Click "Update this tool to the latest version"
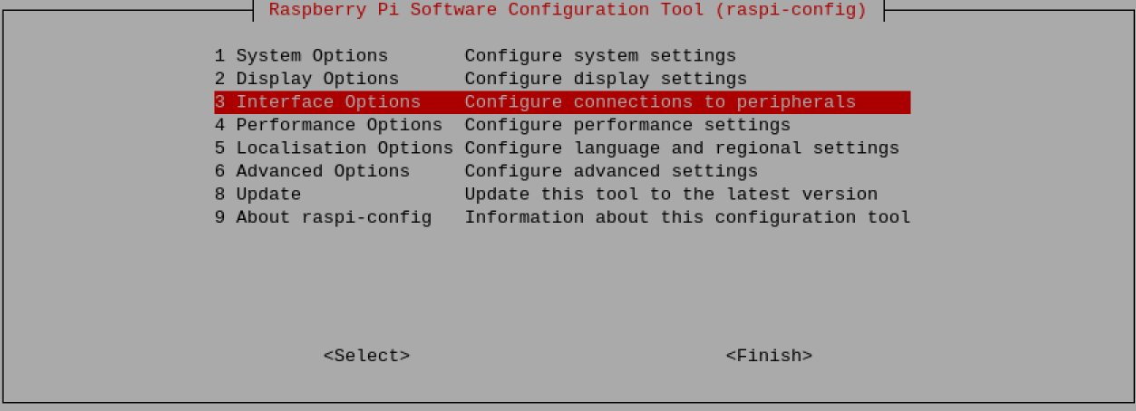 pyautogui.click(x=671, y=194)
